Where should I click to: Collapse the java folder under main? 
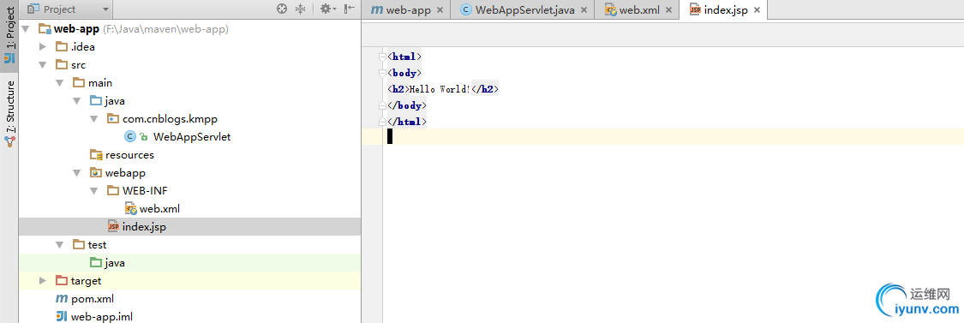(77, 101)
